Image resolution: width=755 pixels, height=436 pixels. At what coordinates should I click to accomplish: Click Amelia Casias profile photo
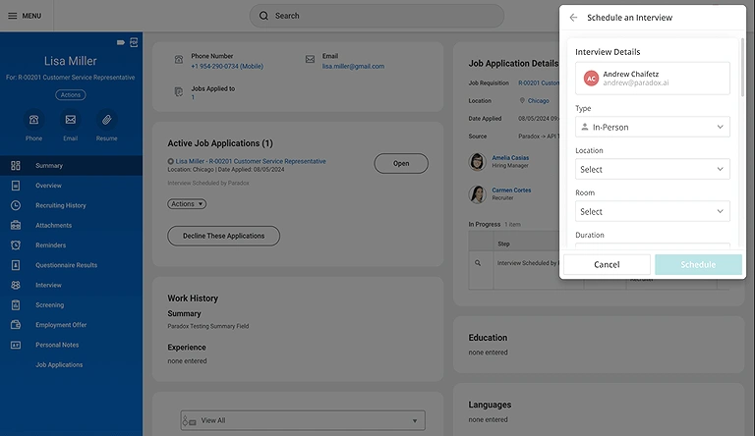tap(477, 162)
